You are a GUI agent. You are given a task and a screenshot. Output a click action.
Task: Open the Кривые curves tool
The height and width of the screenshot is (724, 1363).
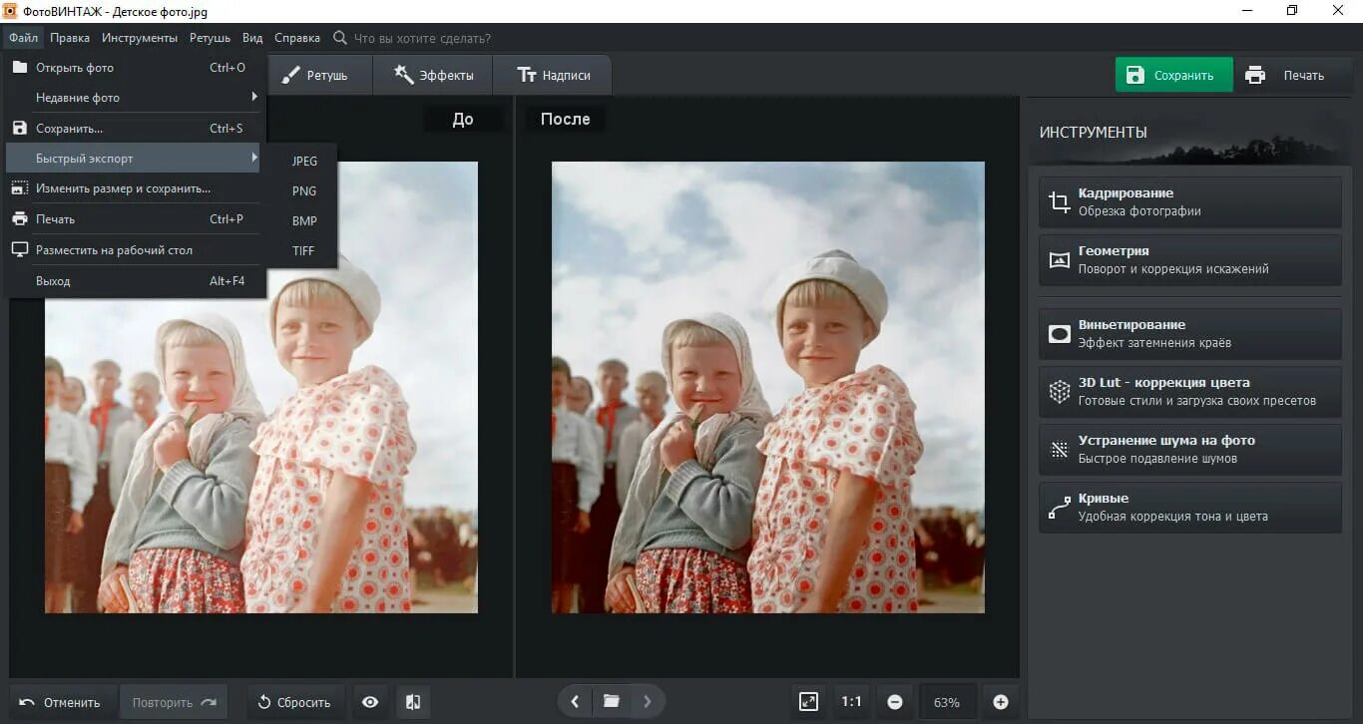(1190, 508)
